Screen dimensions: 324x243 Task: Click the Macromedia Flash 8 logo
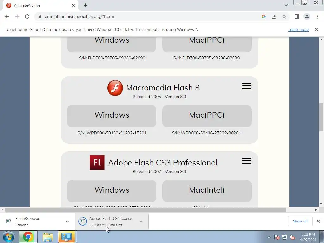click(x=115, y=88)
